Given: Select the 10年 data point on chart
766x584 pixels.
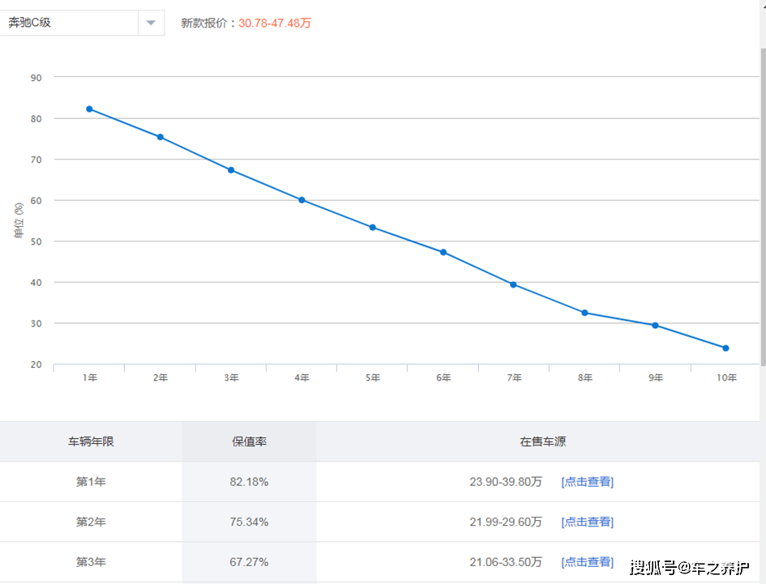Looking at the screenshot, I should pos(725,348).
